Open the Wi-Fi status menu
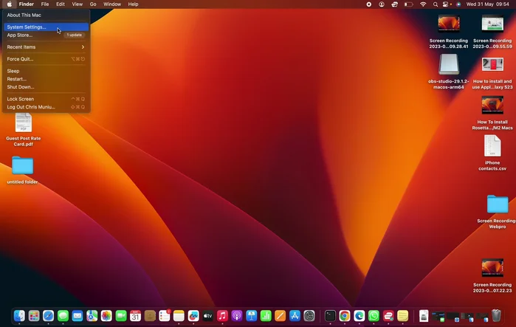Screen dimensions: 516x327 click(x=423, y=4)
